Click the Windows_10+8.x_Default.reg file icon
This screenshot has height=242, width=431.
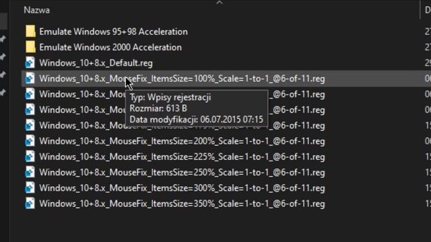(30, 63)
